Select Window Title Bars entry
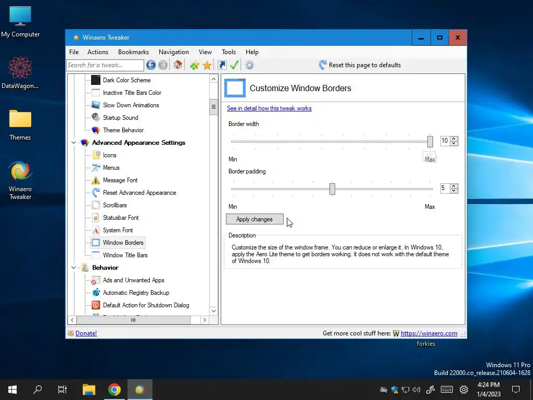Image resolution: width=533 pixels, height=400 pixels. [x=125, y=255]
